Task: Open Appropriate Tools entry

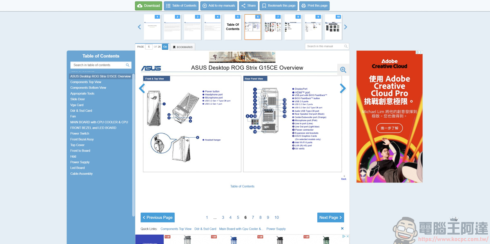Action: [x=82, y=93]
